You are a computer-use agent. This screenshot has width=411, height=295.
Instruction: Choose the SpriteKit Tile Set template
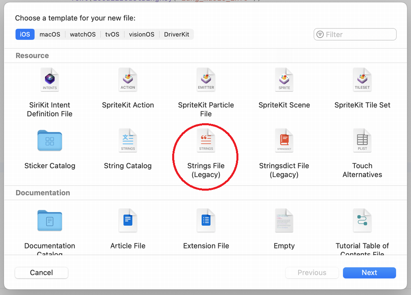tap(362, 80)
